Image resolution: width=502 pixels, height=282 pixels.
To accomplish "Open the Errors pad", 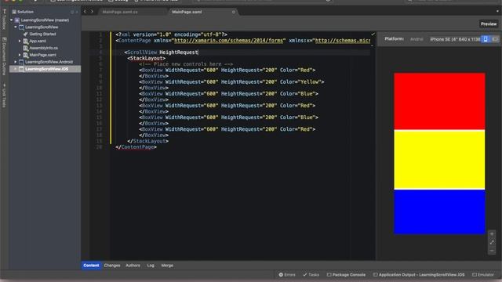I will (287, 275).
